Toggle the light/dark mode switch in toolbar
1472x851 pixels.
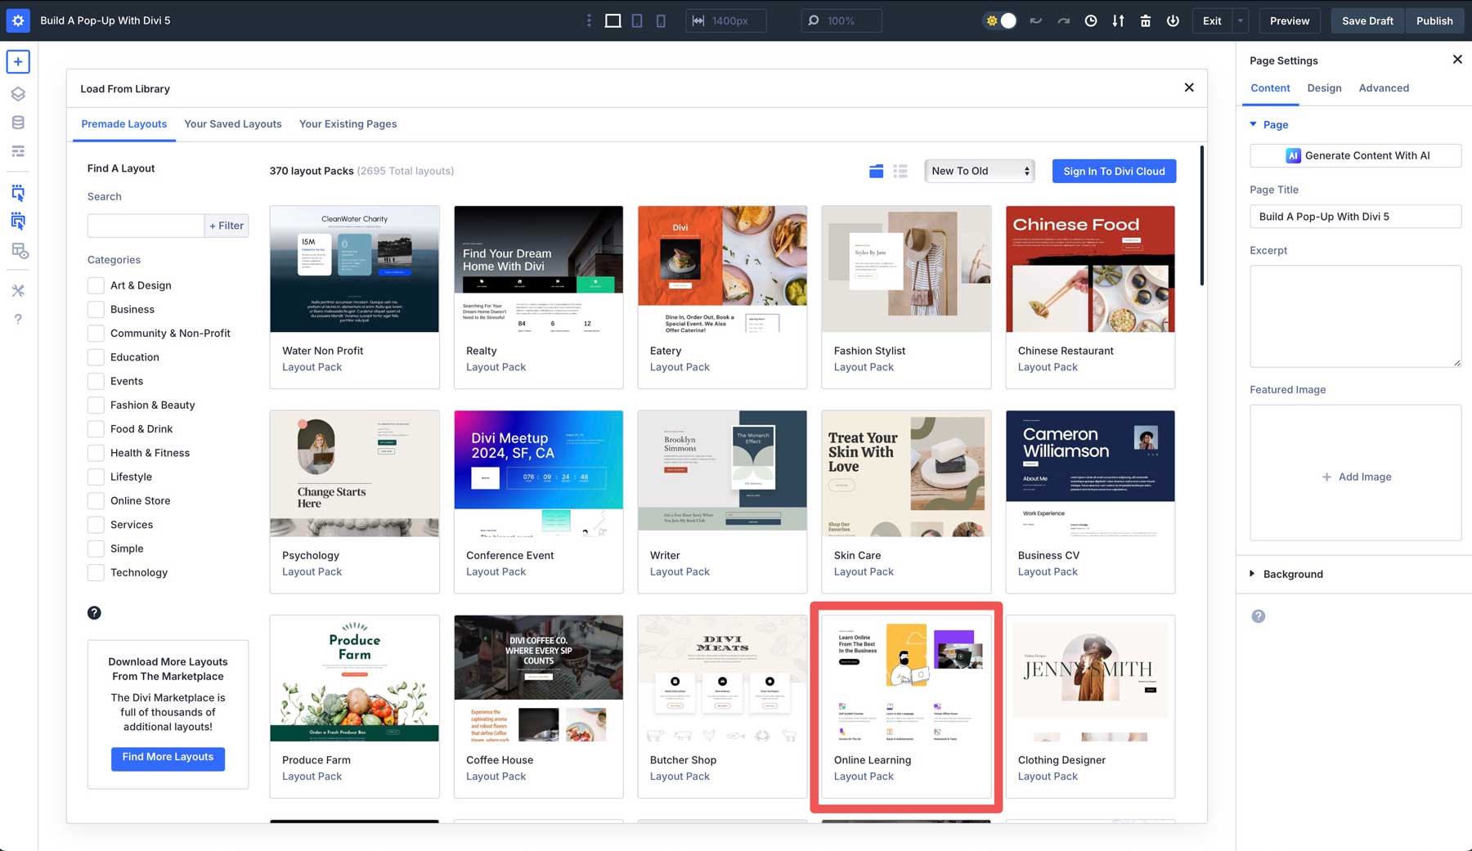point(999,20)
